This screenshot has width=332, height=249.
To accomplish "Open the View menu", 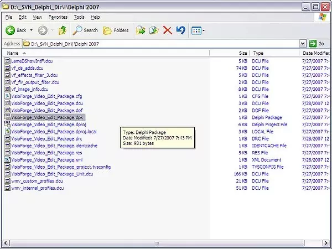I will tap(37, 17).
